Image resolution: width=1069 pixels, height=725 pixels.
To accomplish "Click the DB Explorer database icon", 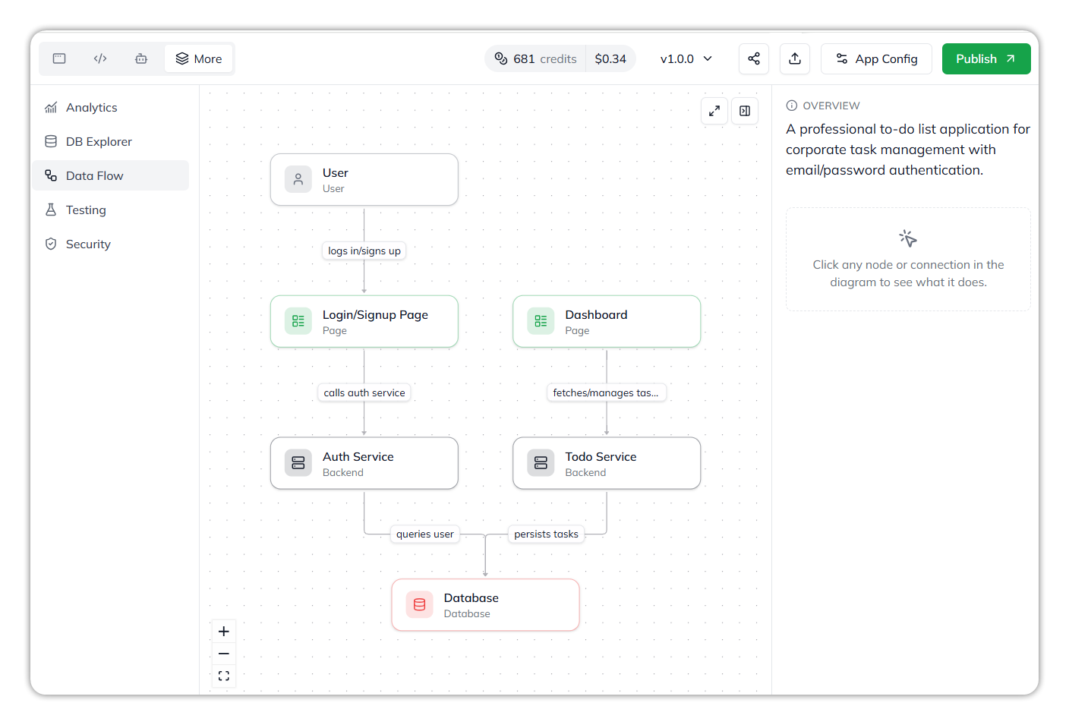I will pos(51,141).
